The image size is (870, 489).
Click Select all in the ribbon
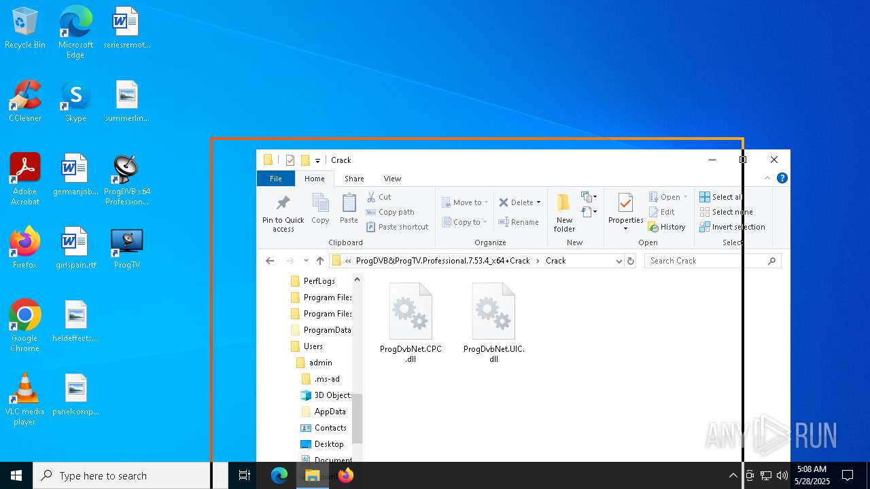click(720, 197)
